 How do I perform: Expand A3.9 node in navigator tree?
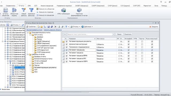coord(5,87)
